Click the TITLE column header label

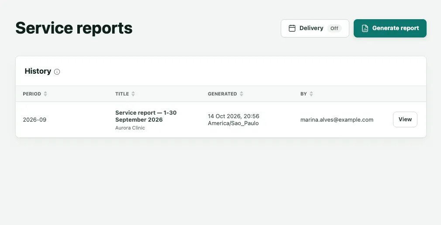coord(122,94)
